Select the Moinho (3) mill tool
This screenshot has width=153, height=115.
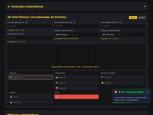coord(76,83)
